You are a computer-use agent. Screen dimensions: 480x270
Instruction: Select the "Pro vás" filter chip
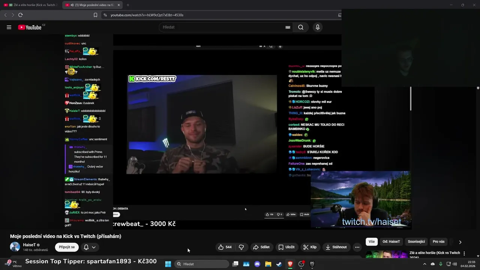(x=438, y=241)
